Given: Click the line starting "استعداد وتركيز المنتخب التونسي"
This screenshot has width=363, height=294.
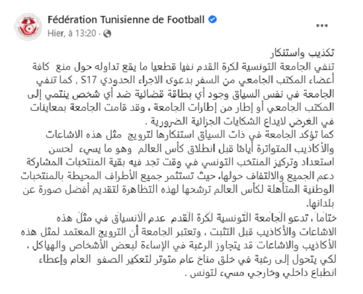Looking at the screenshot, I should coord(180,162).
